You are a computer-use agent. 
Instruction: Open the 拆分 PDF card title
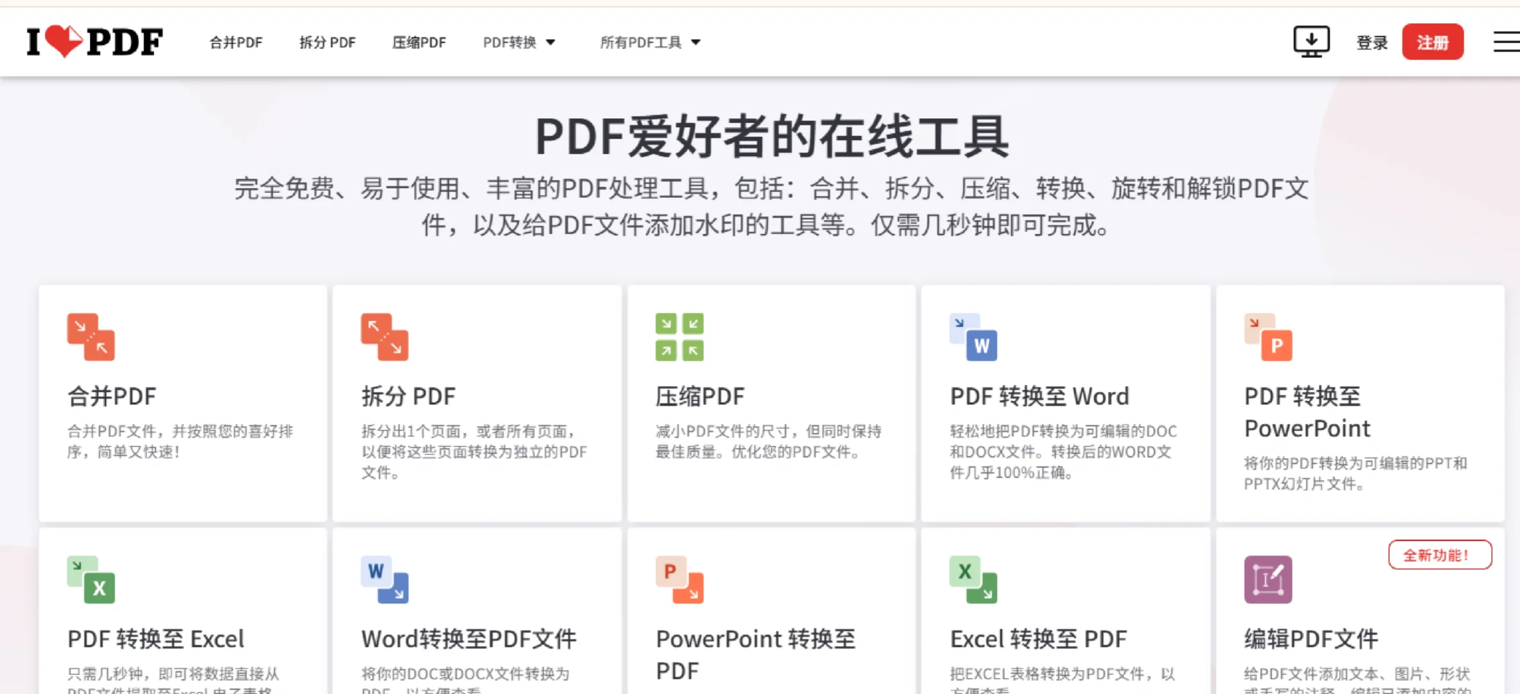pos(409,396)
